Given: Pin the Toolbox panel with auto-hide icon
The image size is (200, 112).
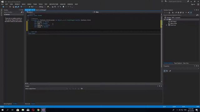Looking at the screenshot, I should (21, 10).
